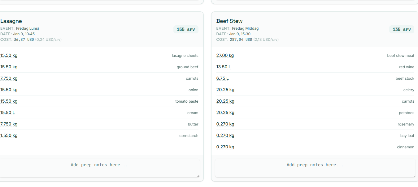
Task: Click the 6.75 L beef stock quantity
Action: (223, 79)
